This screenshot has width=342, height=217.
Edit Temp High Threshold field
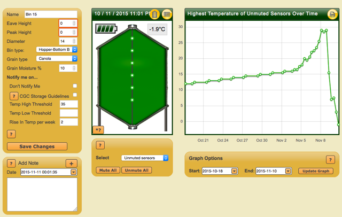tap(69, 104)
